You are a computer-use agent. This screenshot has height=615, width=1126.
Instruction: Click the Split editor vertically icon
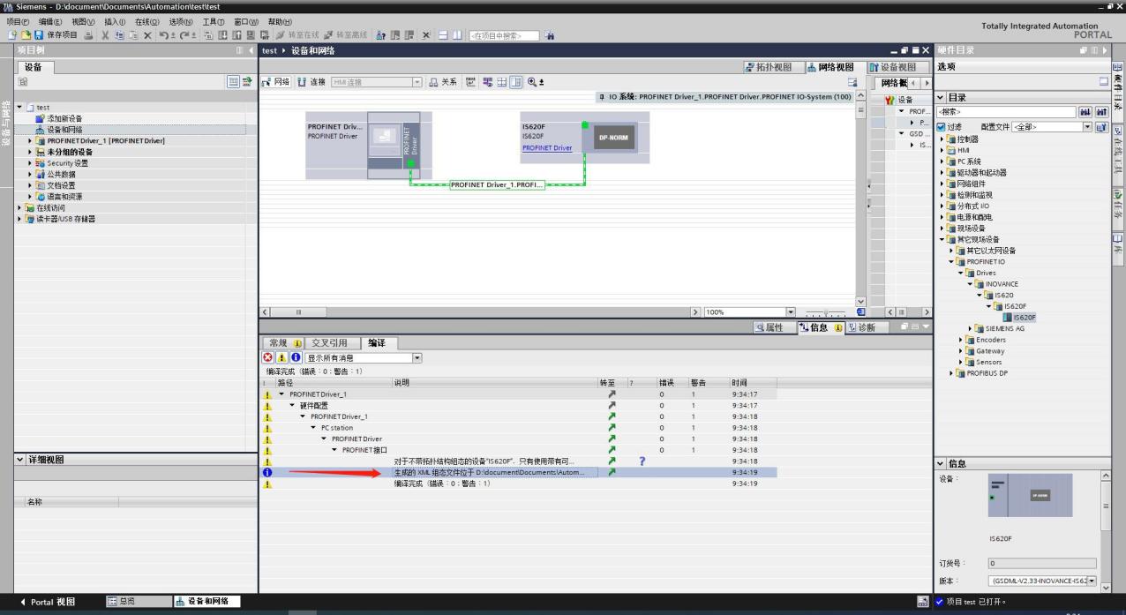(x=458, y=35)
